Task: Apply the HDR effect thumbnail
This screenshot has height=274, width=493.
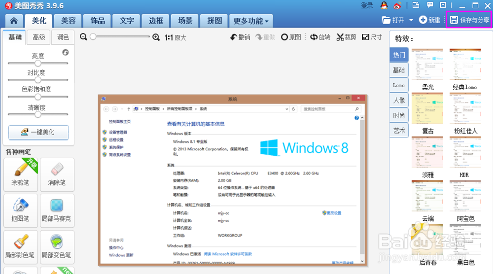Action: click(465, 152)
